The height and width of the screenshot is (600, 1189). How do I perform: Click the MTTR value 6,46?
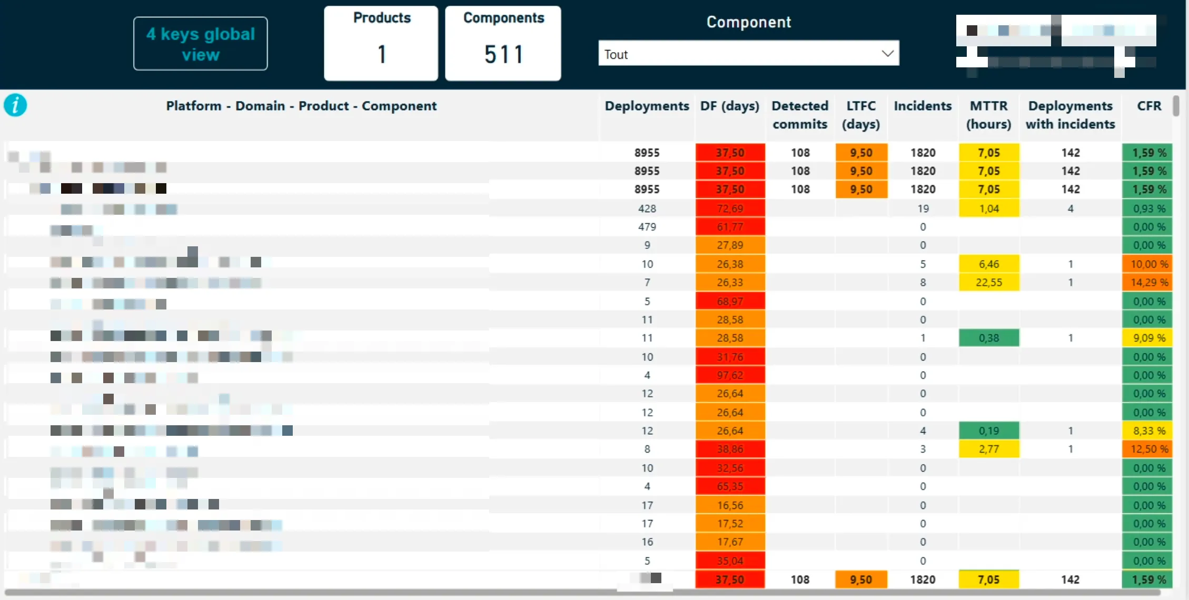[x=989, y=264]
